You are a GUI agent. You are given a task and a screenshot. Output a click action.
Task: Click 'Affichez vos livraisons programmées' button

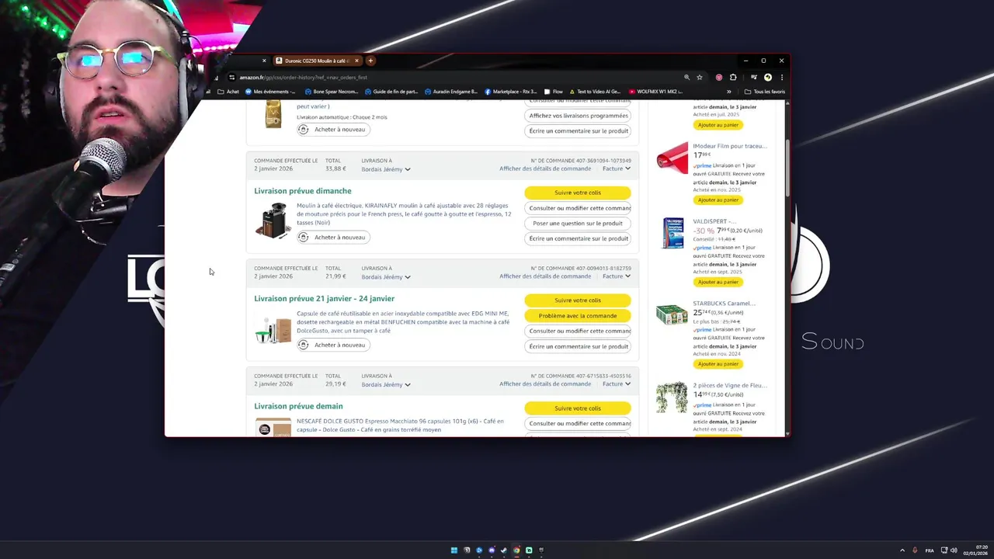click(578, 116)
